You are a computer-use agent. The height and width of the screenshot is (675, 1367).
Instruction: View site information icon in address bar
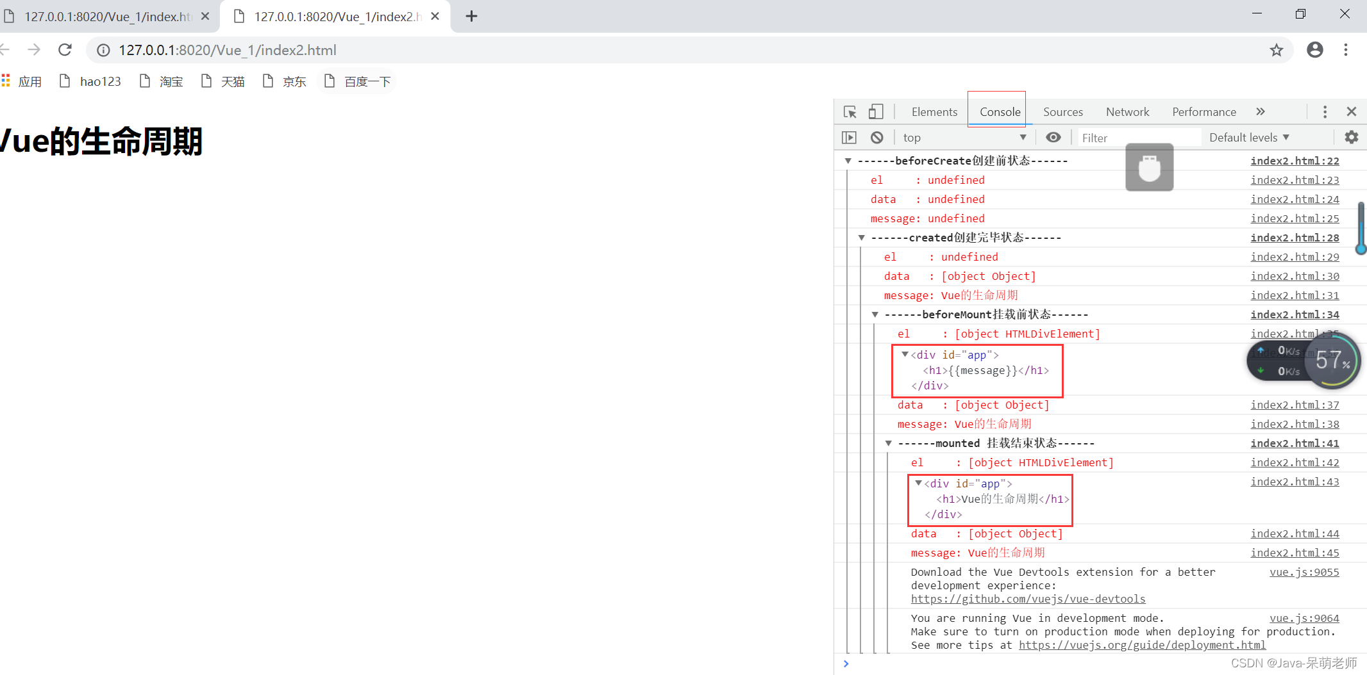click(x=103, y=50)
